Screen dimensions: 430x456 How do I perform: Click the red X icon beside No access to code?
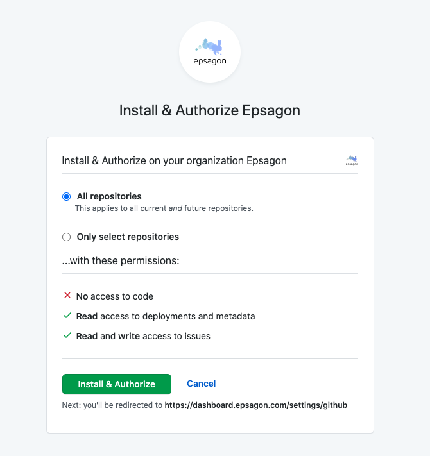67,296
